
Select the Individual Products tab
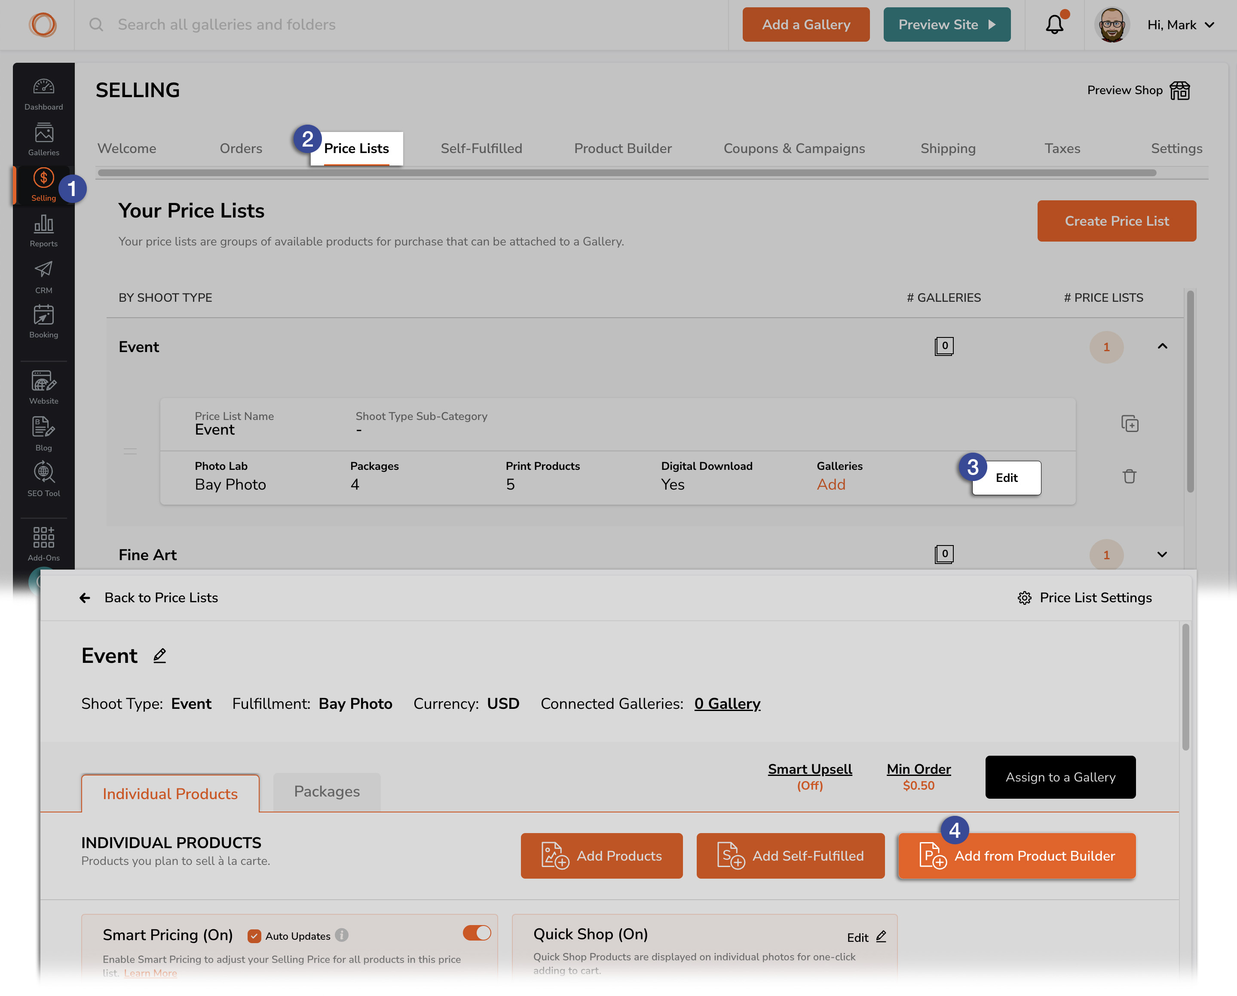click(170, 794)
